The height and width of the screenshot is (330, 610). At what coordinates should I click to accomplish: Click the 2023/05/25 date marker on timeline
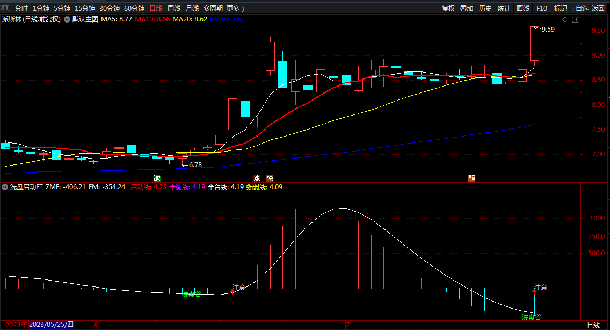51,325
